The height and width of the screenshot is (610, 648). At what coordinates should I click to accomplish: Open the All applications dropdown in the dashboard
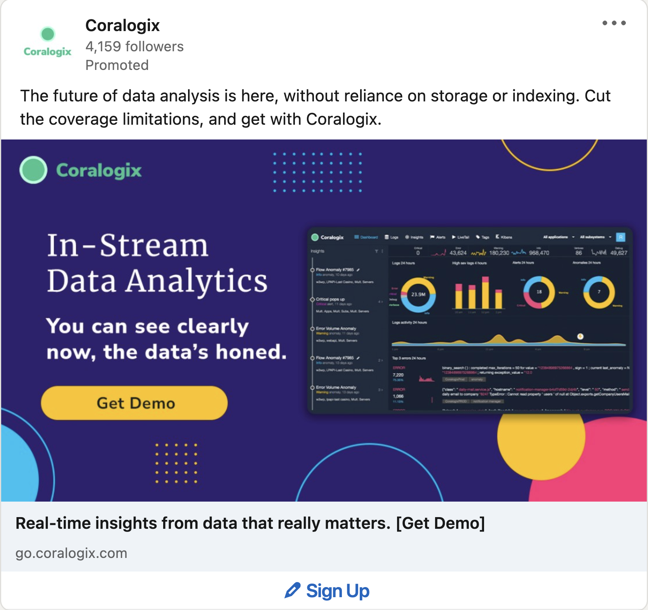pos(559,237)
